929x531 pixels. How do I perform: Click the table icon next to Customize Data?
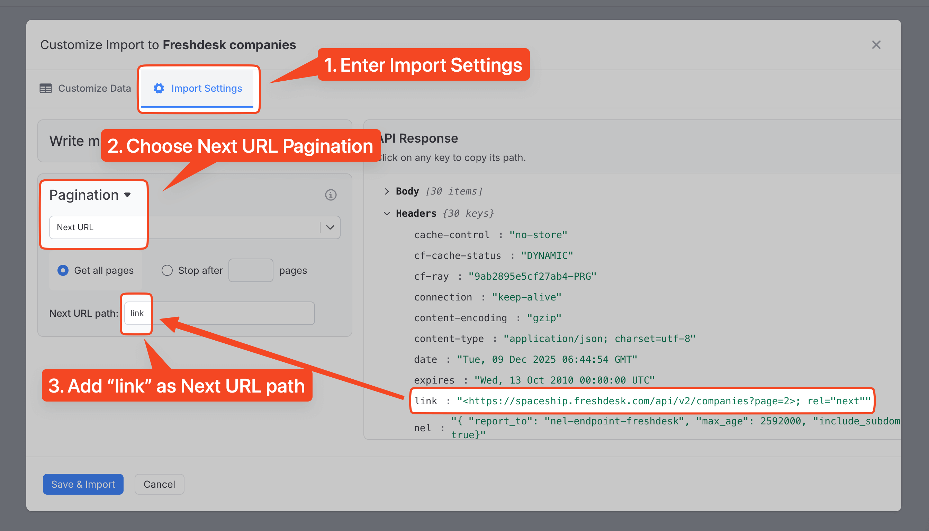45,88
